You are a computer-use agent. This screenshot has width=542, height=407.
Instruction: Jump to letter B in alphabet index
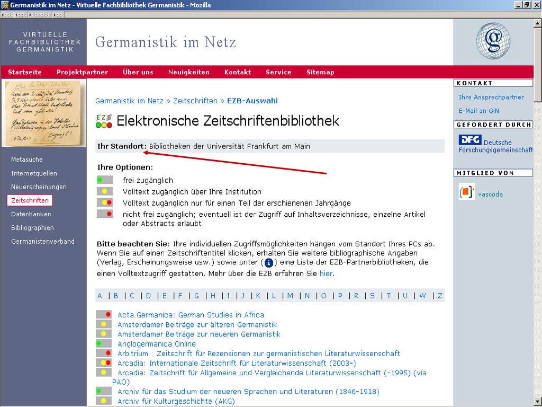click(x=116, y=296)
